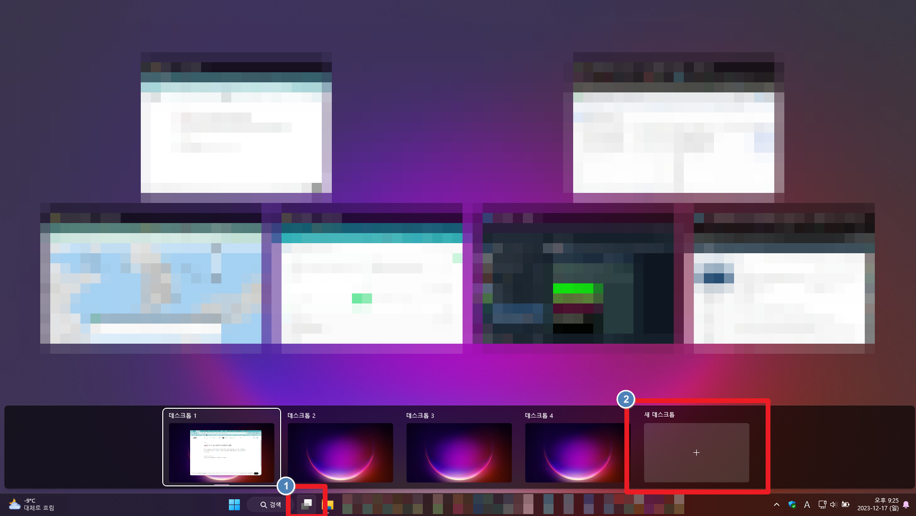Toggle the IME input mode 'A' indicator
The height and width of the screenshot is (516, 916).
[x=807, y=505]
